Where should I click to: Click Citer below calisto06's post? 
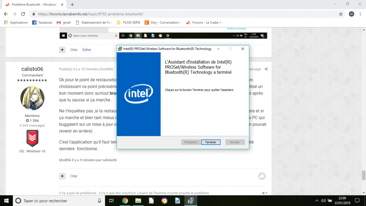click(x=74, y=176)
